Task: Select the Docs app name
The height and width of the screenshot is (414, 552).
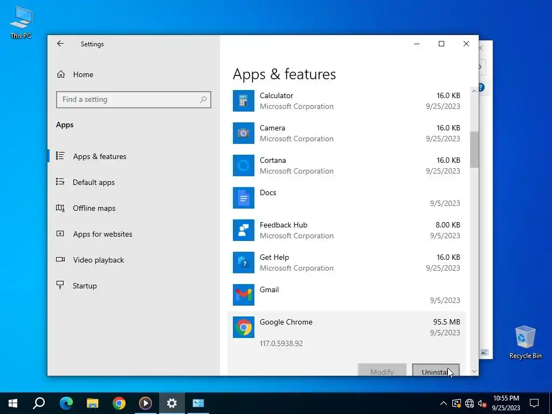Action: 268,193
